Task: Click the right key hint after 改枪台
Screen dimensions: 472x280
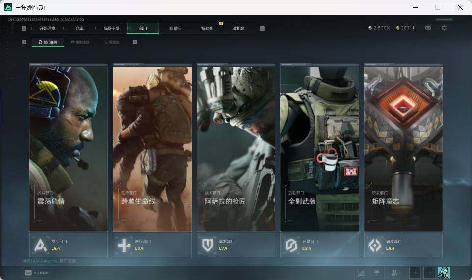Action: (262, 28)
